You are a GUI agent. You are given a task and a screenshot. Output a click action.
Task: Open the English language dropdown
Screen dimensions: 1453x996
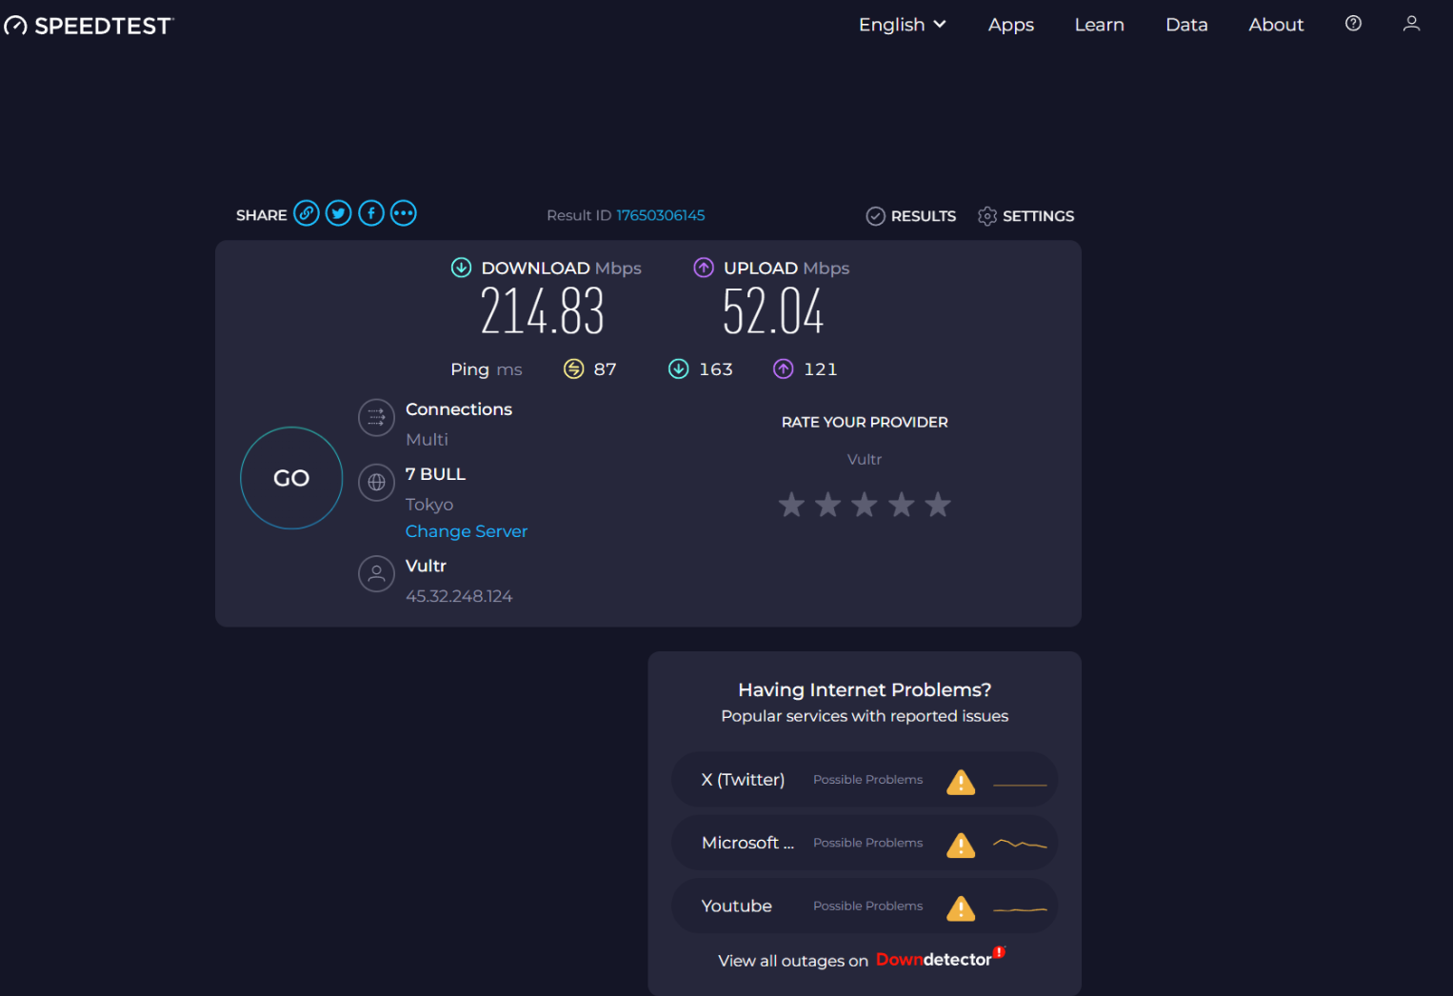coord(903,25)
